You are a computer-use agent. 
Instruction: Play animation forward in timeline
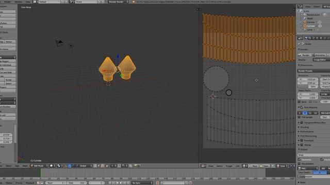pos(121,183)
